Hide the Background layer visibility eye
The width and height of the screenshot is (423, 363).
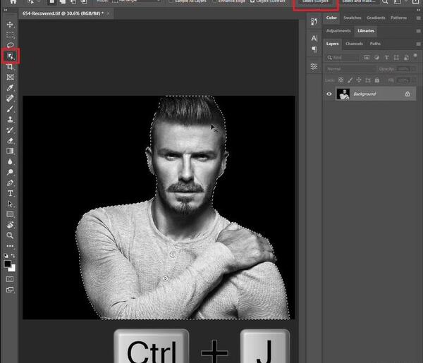pyautogui.click(x=329, y=94)
